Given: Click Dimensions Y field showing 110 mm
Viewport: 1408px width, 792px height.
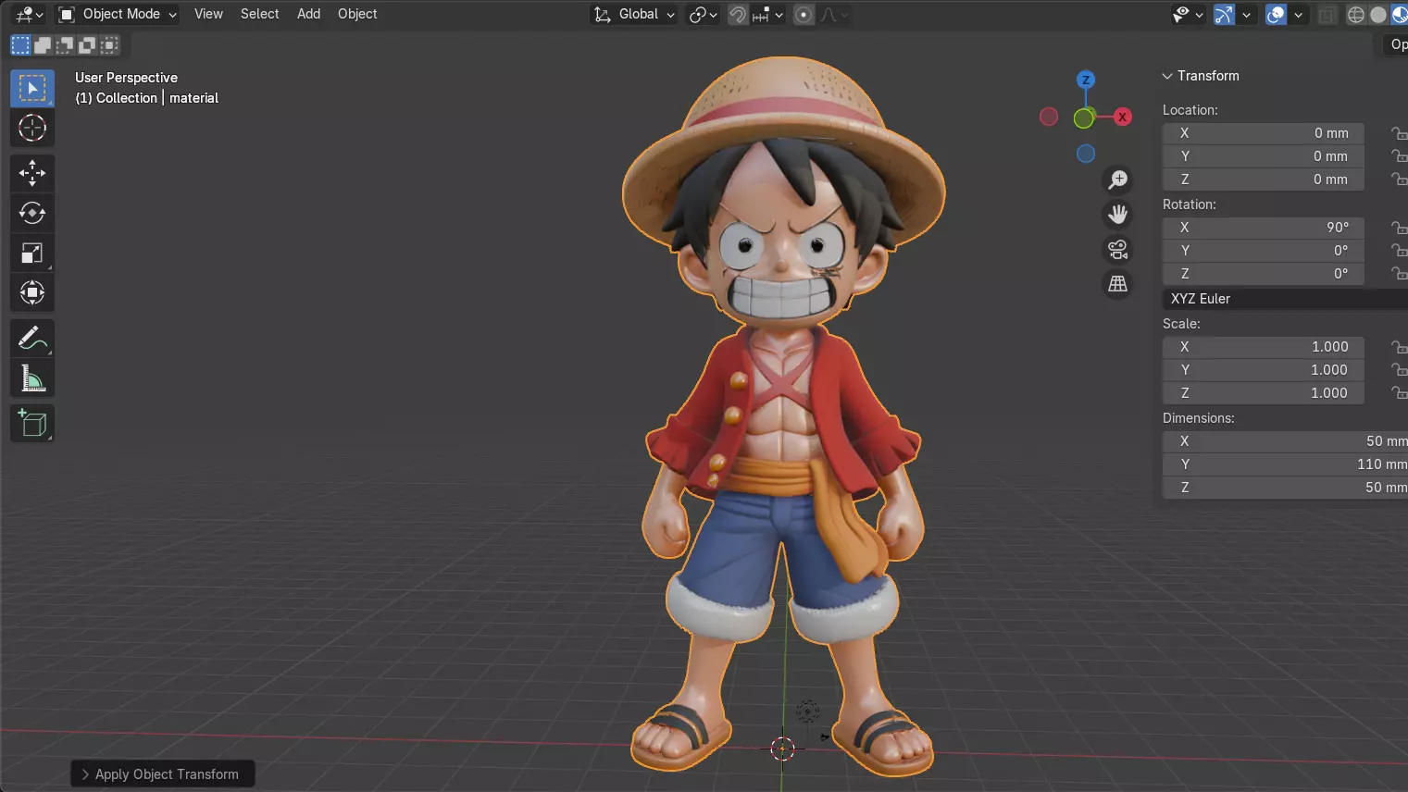Looking at the screenshot, I should 1285,464.
